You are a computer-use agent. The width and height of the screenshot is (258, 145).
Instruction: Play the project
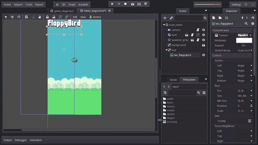pos(112,4)
